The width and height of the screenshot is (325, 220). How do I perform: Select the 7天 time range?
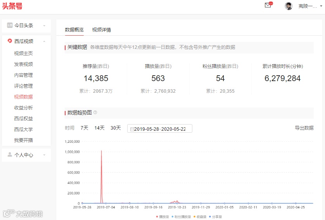pos(85,128)
